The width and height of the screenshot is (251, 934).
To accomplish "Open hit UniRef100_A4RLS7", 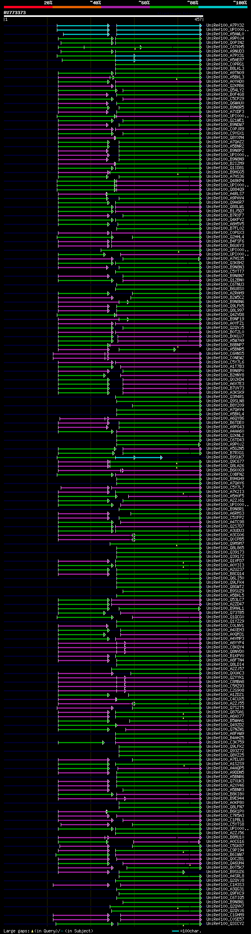I will click(225, 194).
